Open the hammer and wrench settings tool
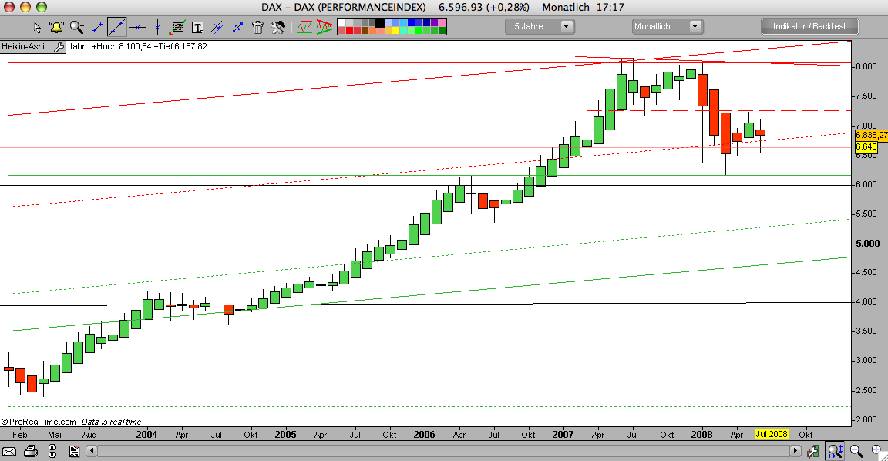 pos(277,27)
